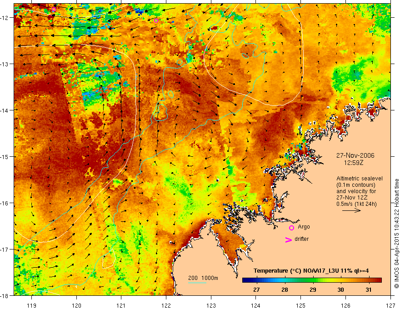
Task: Click the temperature color bar at 31
Action: (x=368, y=280)
